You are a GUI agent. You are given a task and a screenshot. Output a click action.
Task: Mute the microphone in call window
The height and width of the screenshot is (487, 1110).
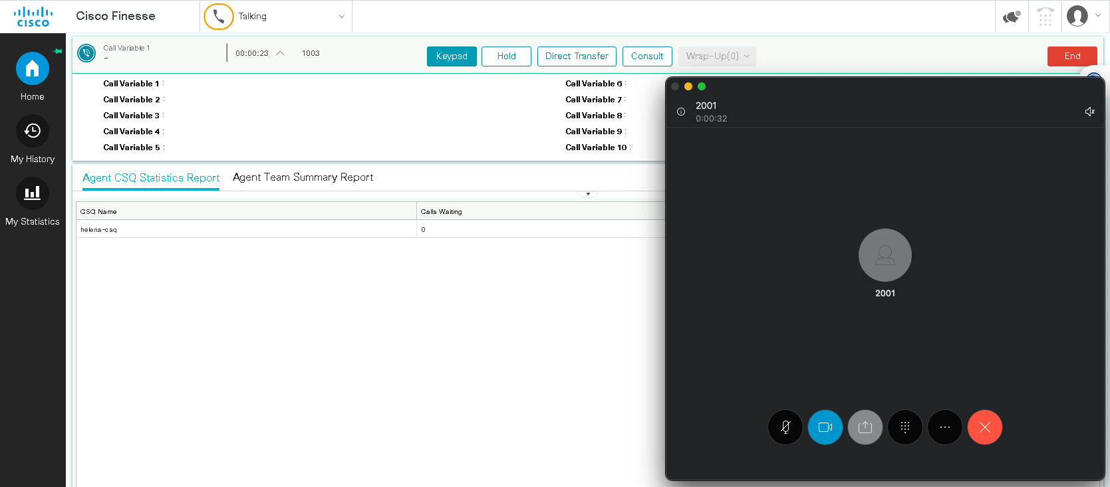click(x=785, y=427)
